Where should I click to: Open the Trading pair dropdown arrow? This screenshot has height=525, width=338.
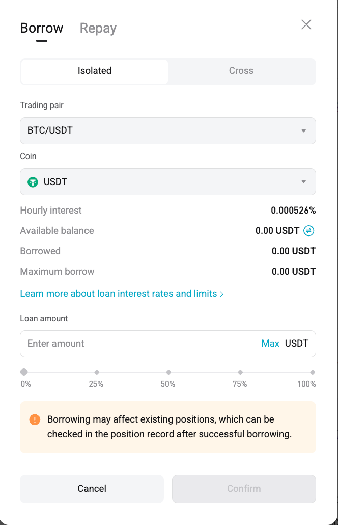303,130
